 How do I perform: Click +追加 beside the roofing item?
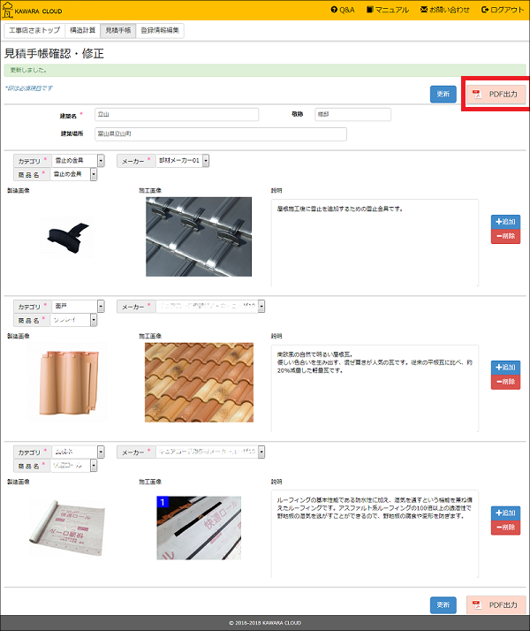pyautogui.click(x=505, y=513)
